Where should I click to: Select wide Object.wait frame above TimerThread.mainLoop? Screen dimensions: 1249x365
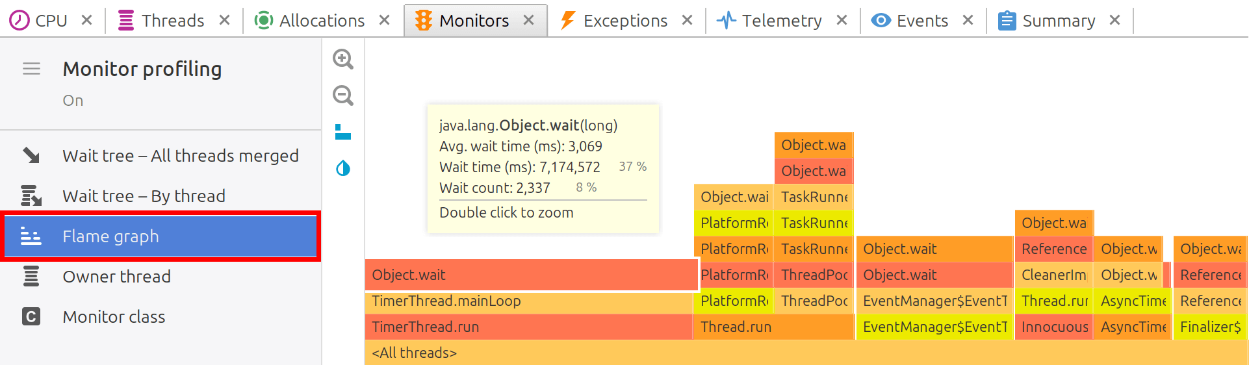[532, 275]
